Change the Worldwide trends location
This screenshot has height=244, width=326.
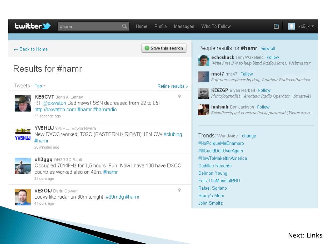[249, 136]
